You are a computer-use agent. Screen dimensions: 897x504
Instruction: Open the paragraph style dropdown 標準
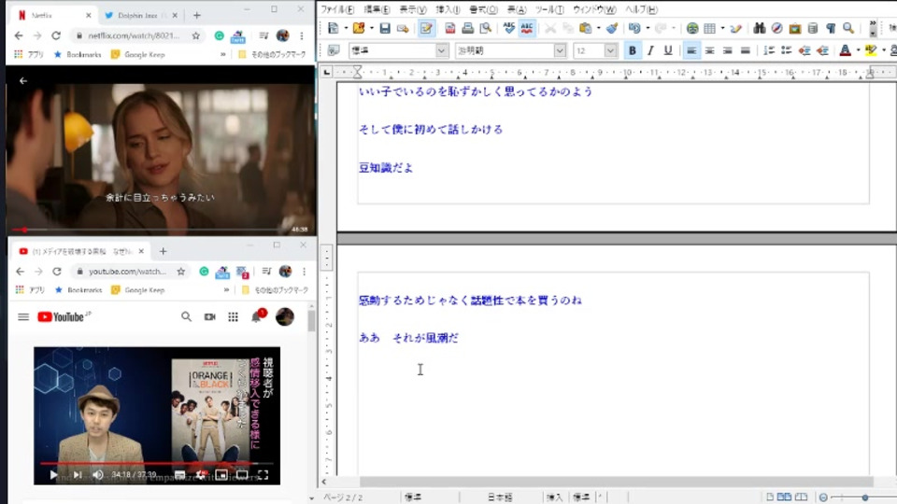pos(442,50)
